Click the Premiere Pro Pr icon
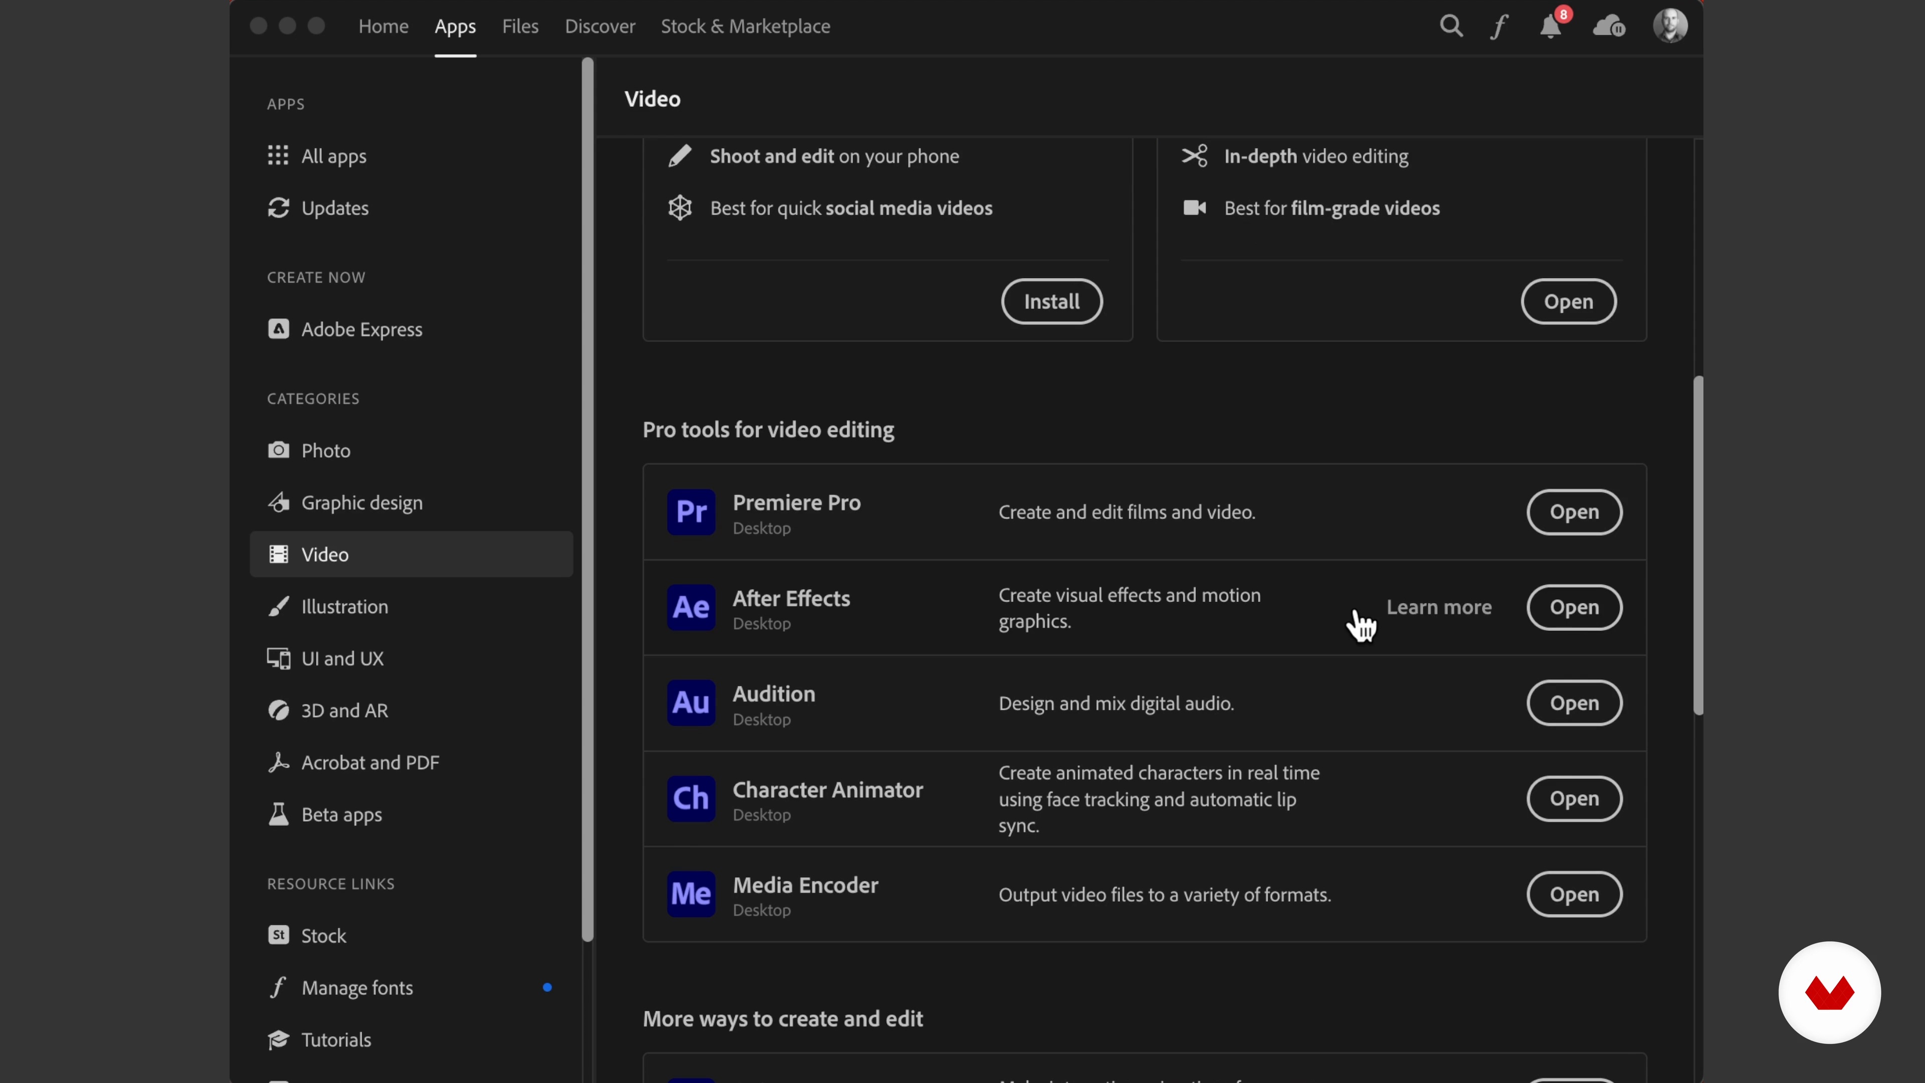The height and width of the screenshot is (1083, 1925). tap(690, 512)
